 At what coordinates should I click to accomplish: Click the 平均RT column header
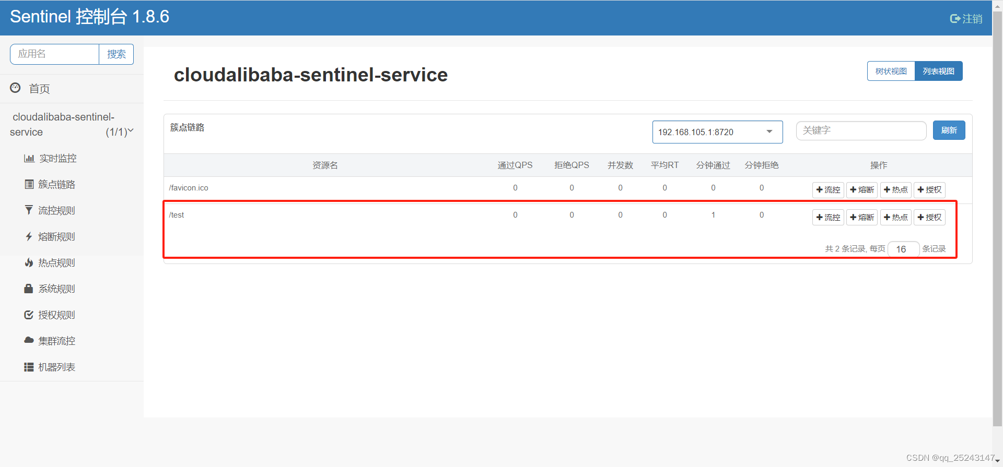tap(664, 165)
